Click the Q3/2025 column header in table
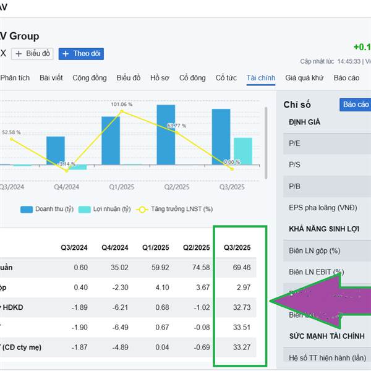The width and height of the screenshot is (371, 371). click(x=237, y=247)
